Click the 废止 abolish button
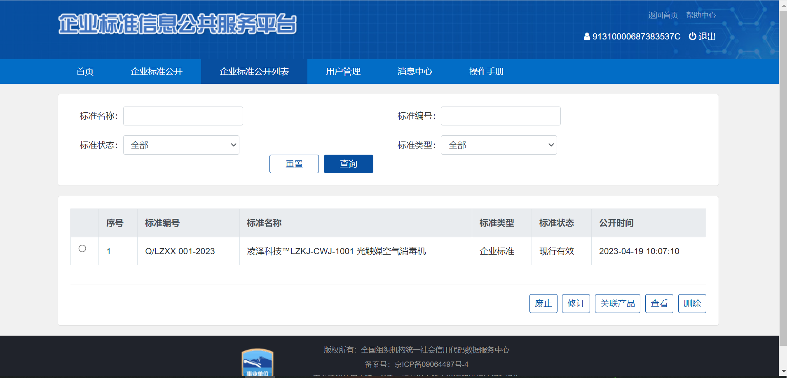This screenshot has height=378, width=787. pos(543,303)
